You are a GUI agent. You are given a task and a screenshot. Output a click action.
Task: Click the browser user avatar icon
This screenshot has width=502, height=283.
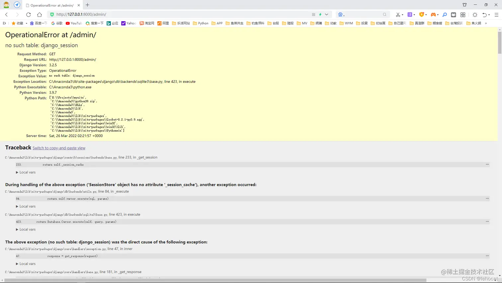[6, 5]
